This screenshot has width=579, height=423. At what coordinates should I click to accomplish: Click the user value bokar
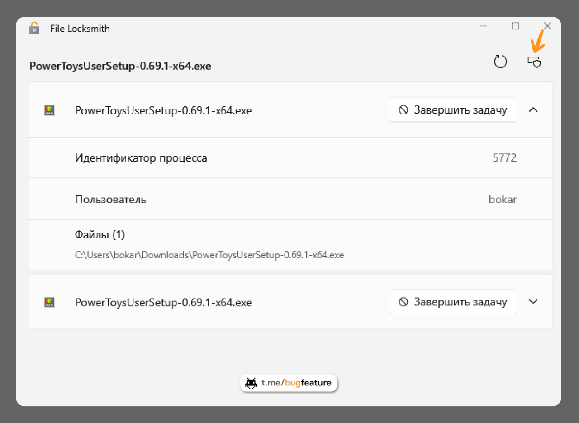[x=503, y=200]
